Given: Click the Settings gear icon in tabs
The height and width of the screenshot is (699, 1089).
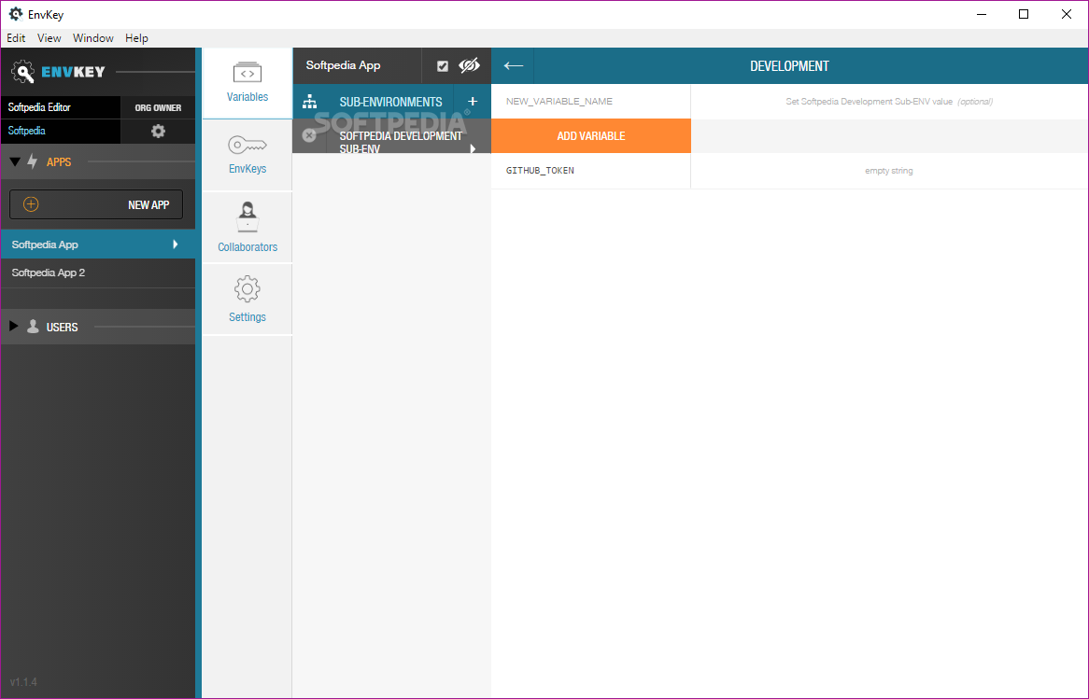Looking at the screenshot, I should 247,288.
